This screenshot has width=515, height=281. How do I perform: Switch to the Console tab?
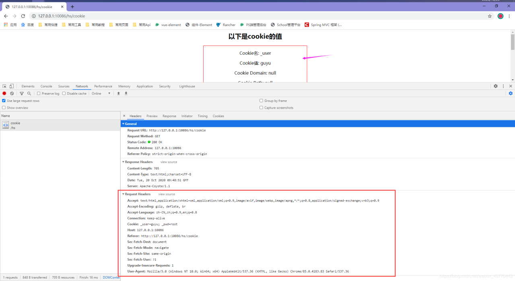click(46, 86)
